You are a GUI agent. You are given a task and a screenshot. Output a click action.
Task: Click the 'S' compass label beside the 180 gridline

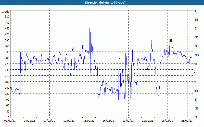[x=196, y=82]
